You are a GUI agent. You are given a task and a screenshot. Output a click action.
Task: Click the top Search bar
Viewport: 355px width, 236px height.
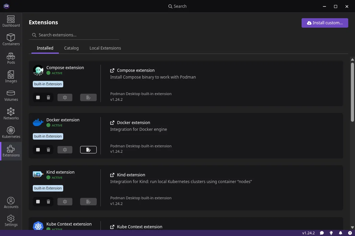(x=177, y=6)
